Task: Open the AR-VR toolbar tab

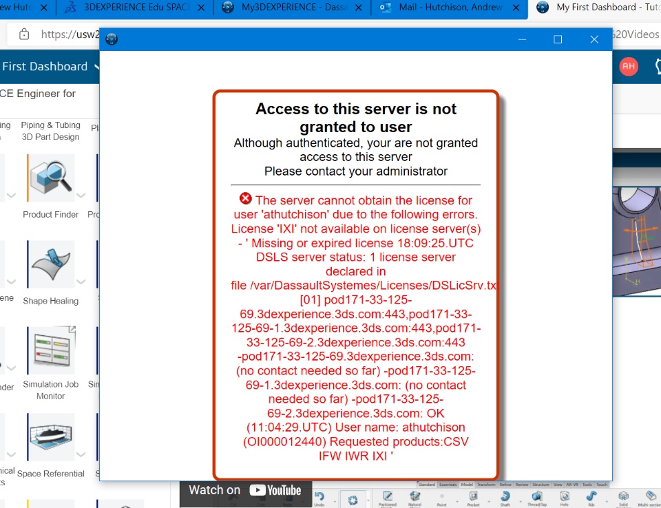Action: [x=572, y=485]
